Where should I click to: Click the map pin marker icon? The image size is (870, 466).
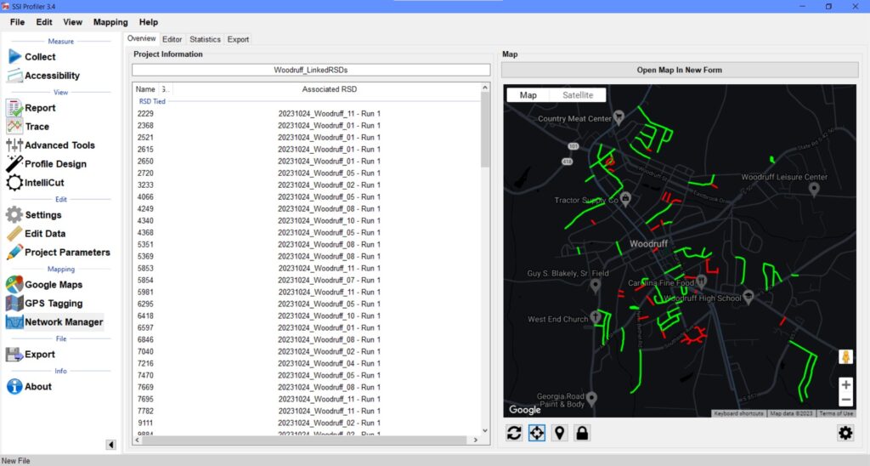click(x=559, y=433)
